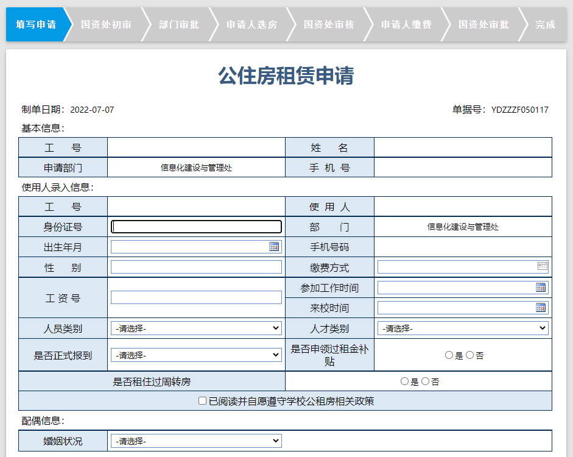Open the 婚姻状况 dropdown

pos(196,441)
